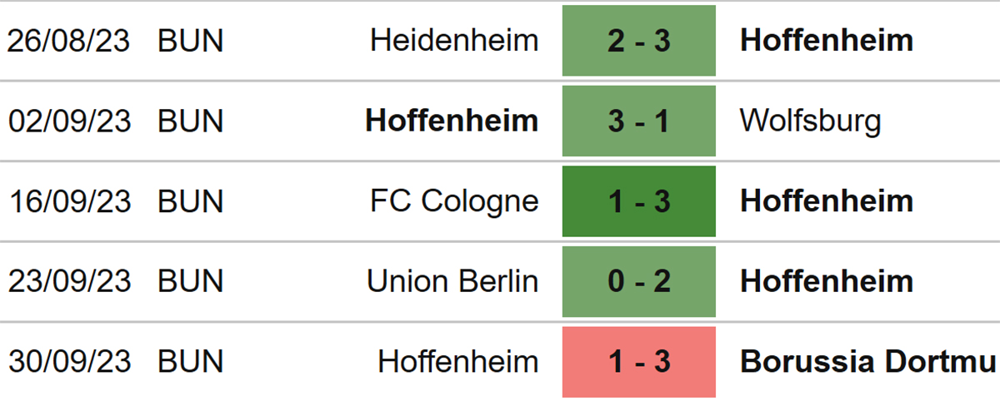The height and width of the screenshot is (401, 1000).
Task: Select Hoffenheim in the FC Cologne match
Action: pyautogui.click(x=827, y=201)
